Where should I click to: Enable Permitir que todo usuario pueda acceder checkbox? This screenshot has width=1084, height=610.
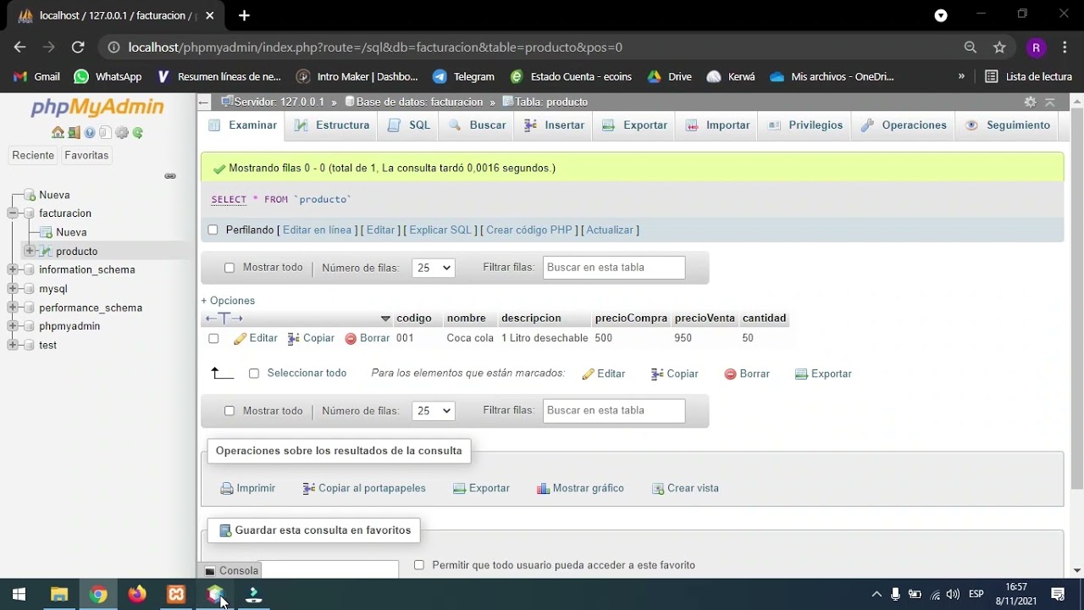[418, 565]
